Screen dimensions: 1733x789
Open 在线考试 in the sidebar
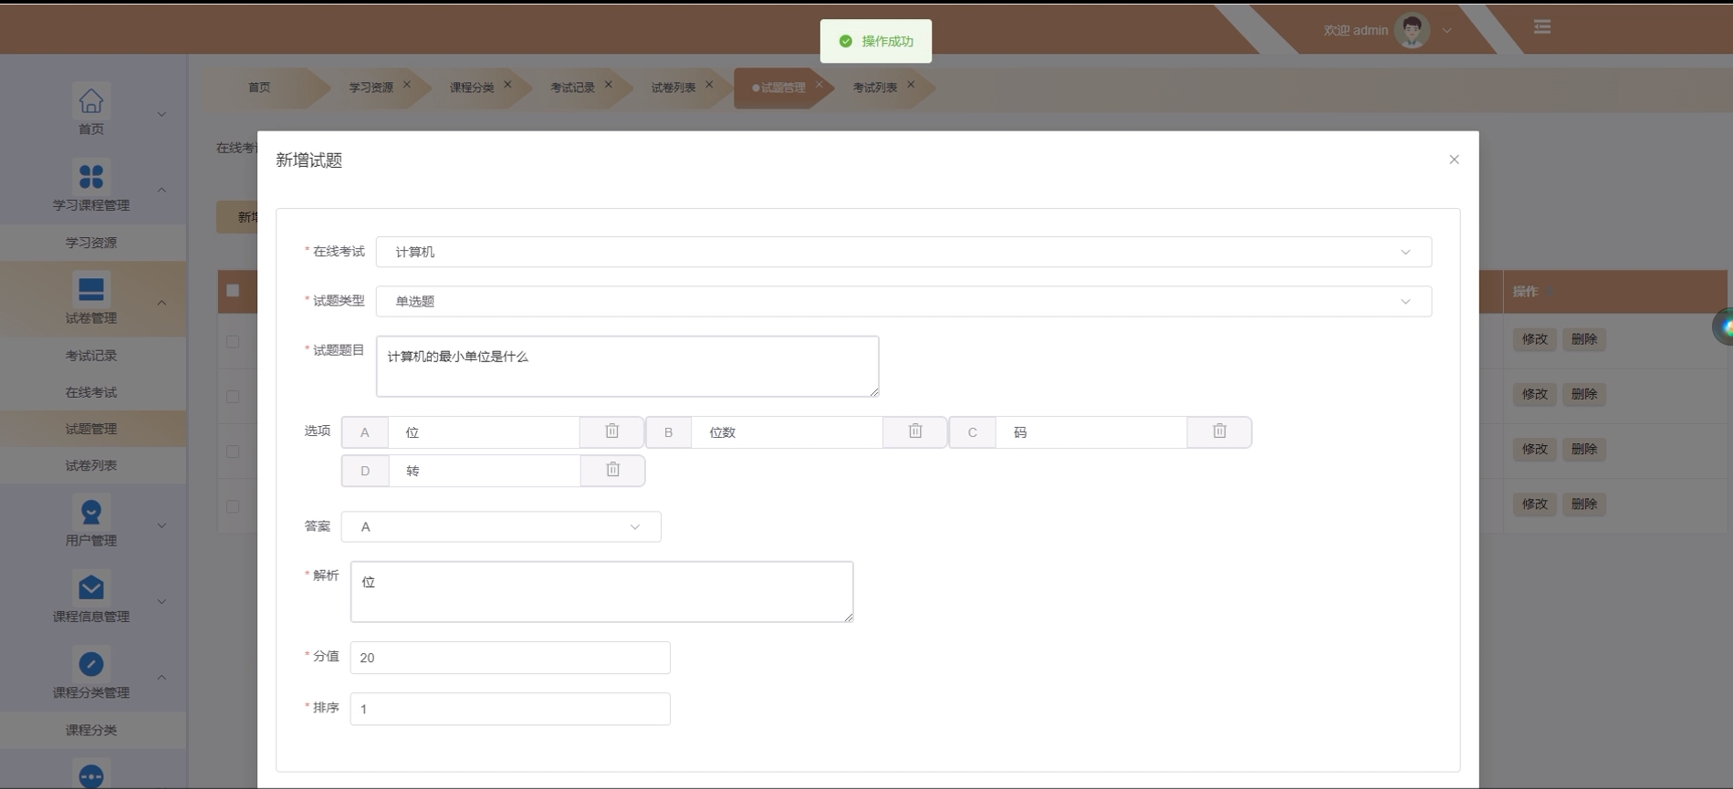point(91,392)
